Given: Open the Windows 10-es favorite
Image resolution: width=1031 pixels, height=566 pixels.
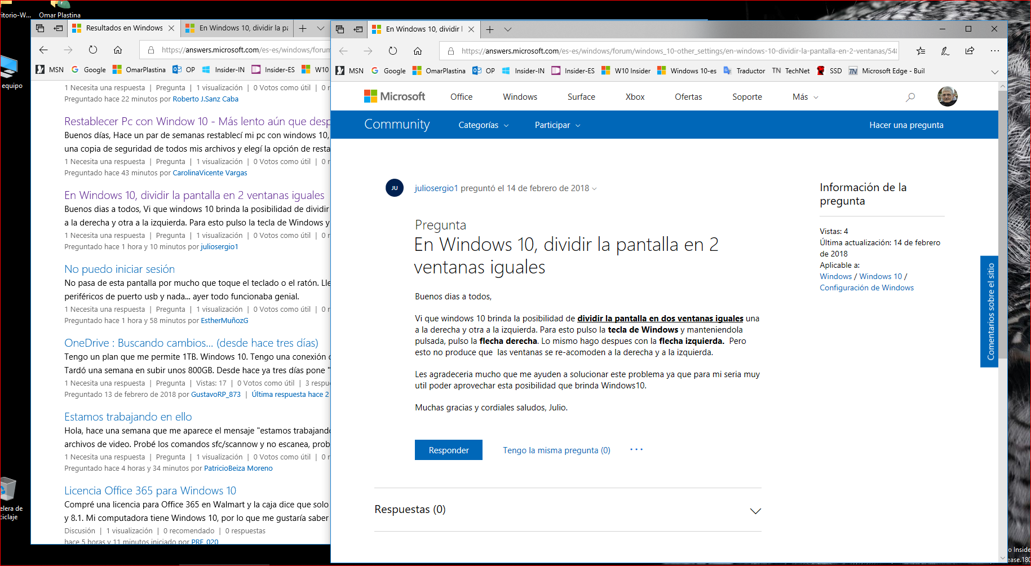Looking at the screenshot, I should coord(687,71).
